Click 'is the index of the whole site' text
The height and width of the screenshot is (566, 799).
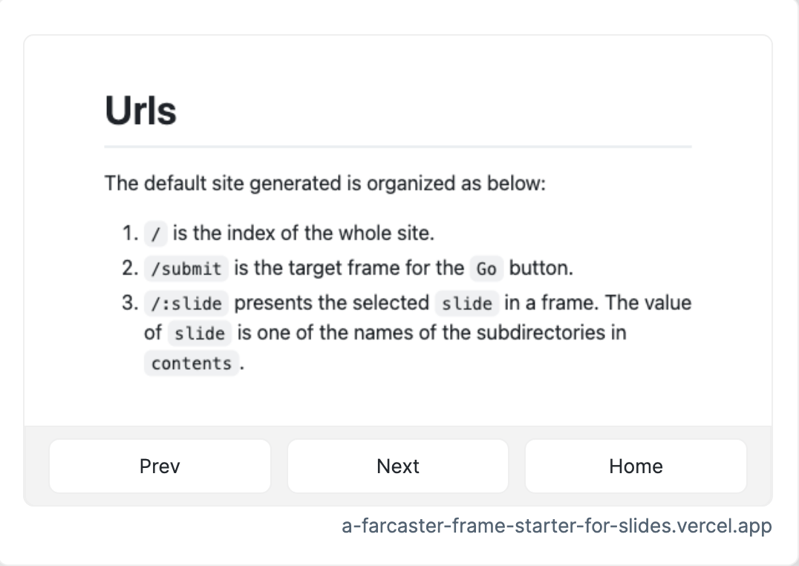coord(304,233)
